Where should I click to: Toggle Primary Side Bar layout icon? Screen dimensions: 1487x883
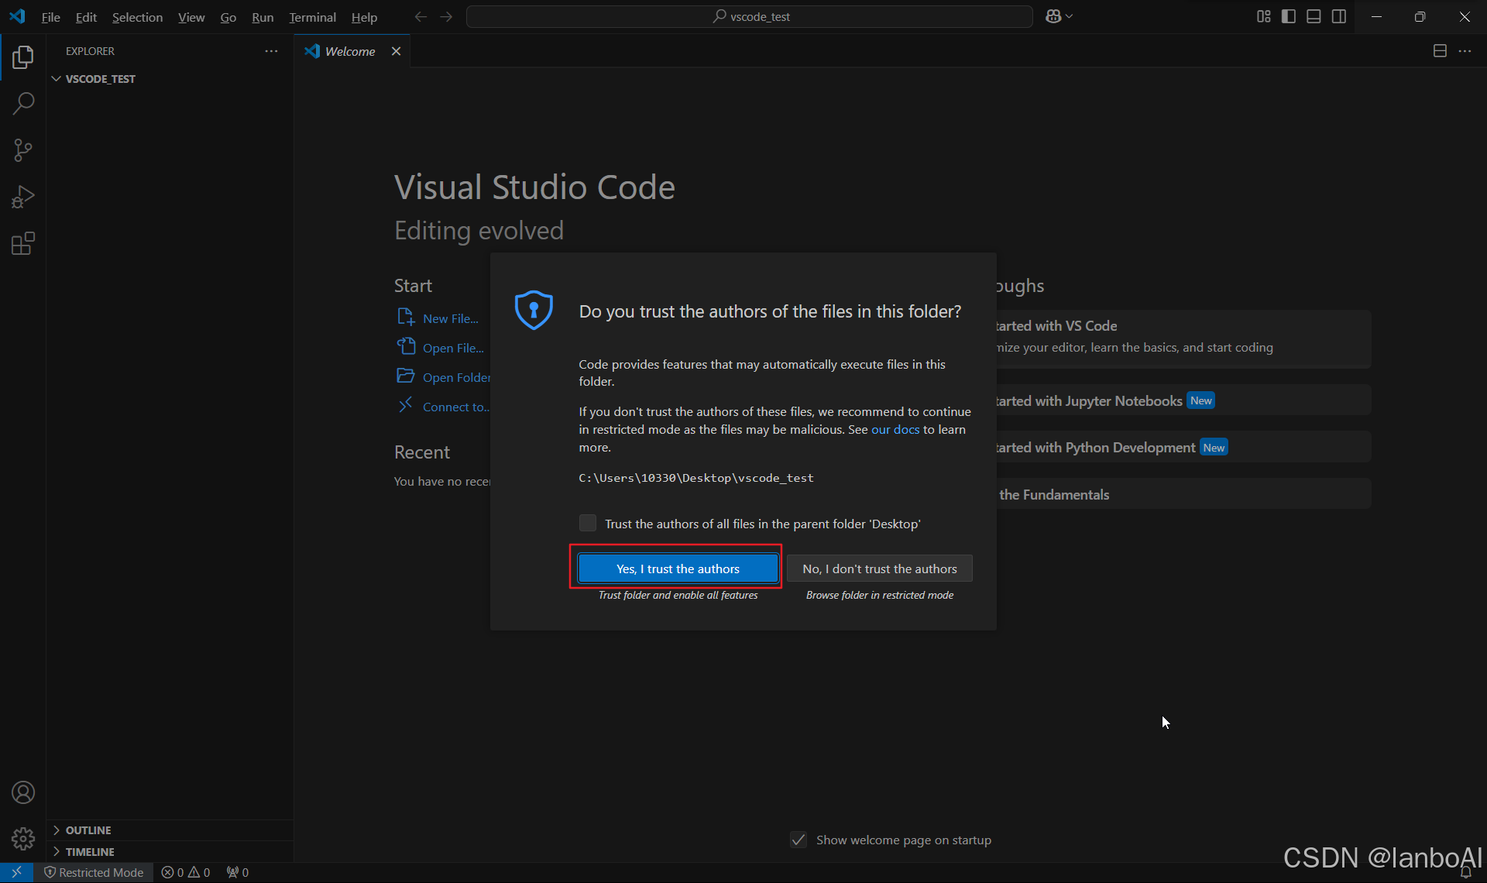pyautogui.click(x=1289, y=16)
